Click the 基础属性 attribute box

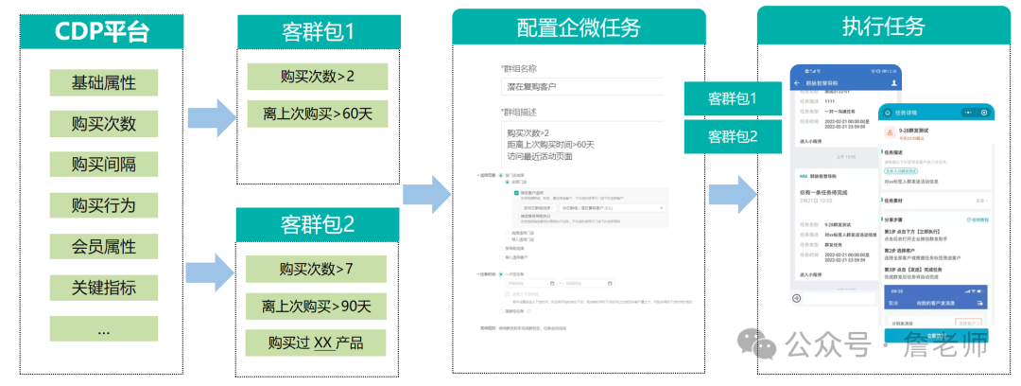click(104, 83)
